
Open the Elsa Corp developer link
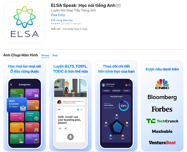click(58, 15)
